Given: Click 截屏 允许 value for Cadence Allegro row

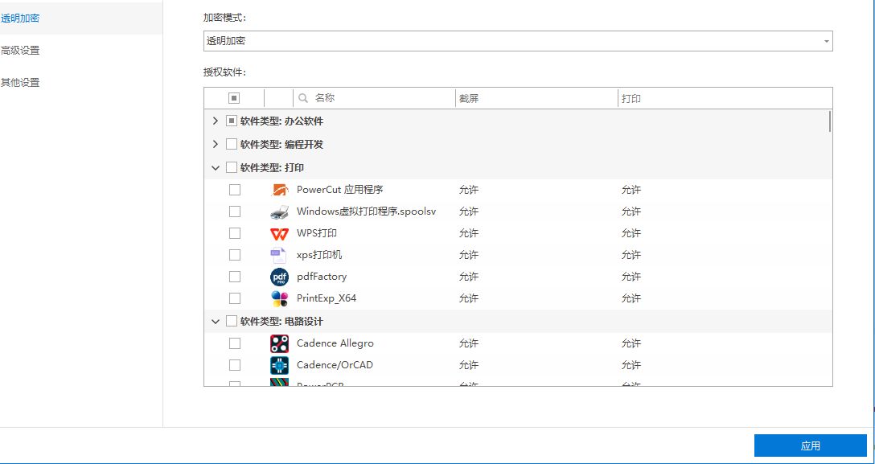Looking at the screenshot, I should (x=469, y=343).
